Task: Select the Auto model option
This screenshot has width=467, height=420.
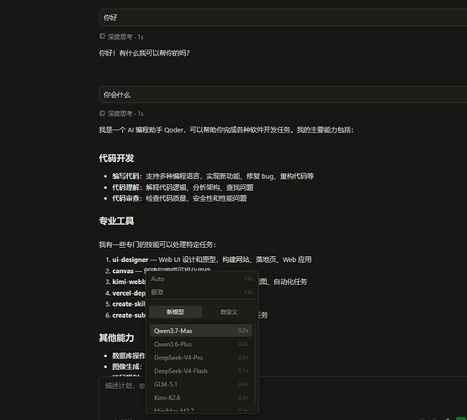Action: [202, 279]
